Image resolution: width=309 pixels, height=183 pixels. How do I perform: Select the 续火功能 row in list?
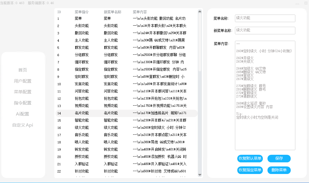coord(127,128)
